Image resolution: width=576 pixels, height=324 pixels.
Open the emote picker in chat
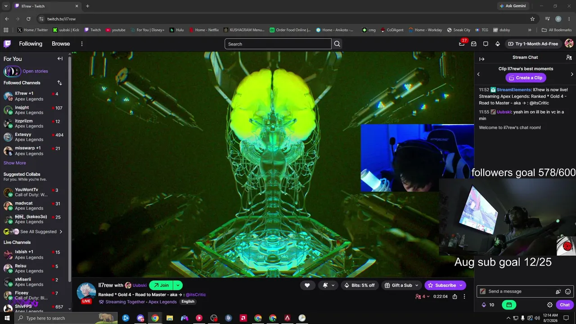[568, 292]
